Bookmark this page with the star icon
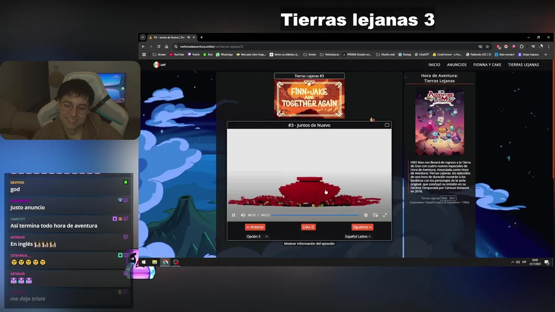 [487, 46]
